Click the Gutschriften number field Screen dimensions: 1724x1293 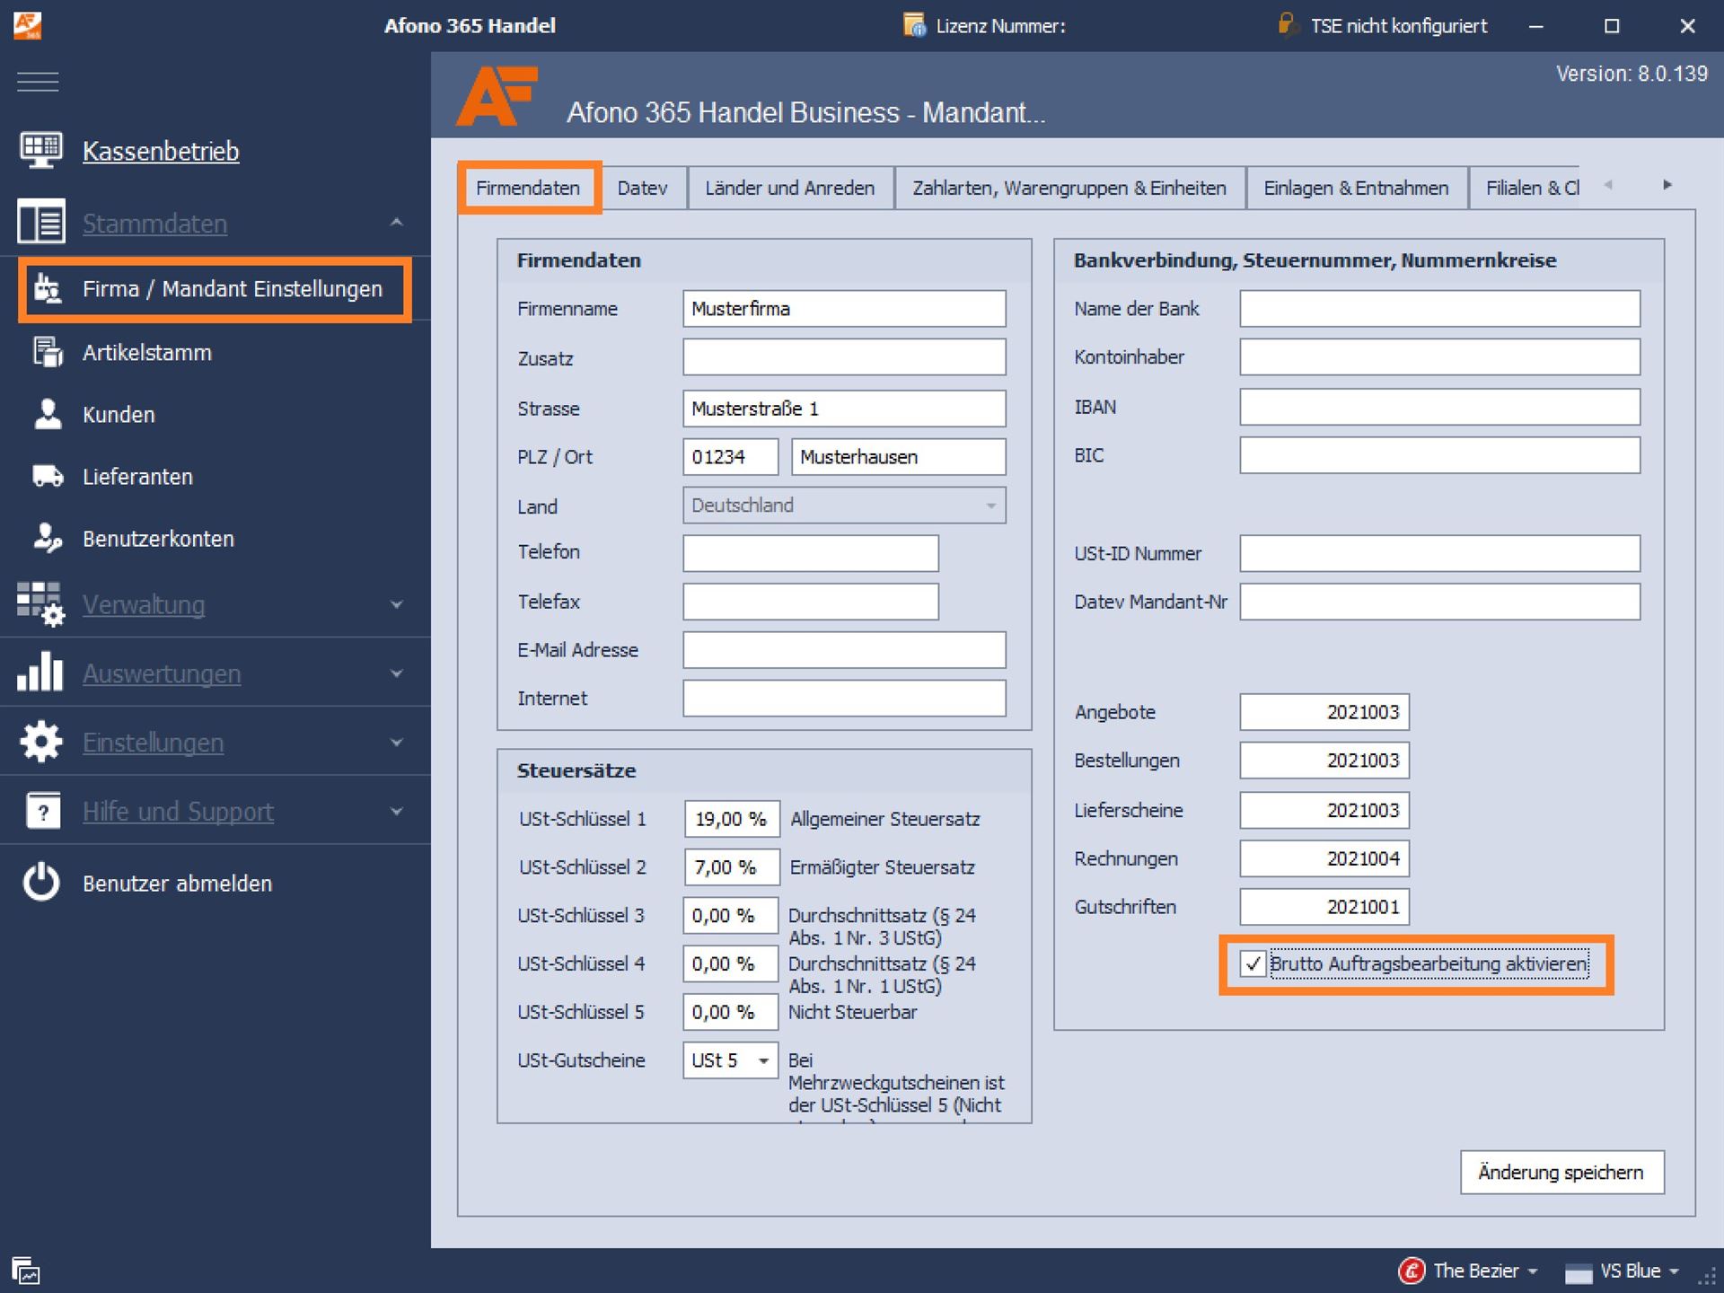tap(1324, 907)
